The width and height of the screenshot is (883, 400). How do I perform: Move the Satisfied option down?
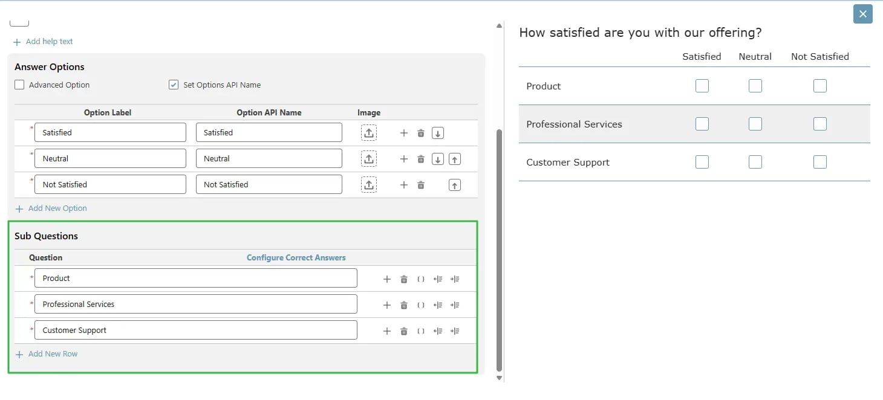[438, 133]
